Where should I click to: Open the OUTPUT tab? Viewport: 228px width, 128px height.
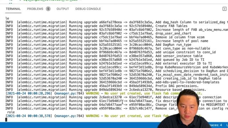(x=63, y=9)
